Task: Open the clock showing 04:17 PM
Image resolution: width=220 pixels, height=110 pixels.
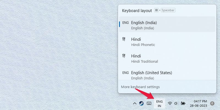Action: (199, 103)
